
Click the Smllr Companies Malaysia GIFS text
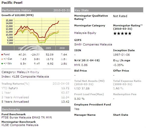93,44
